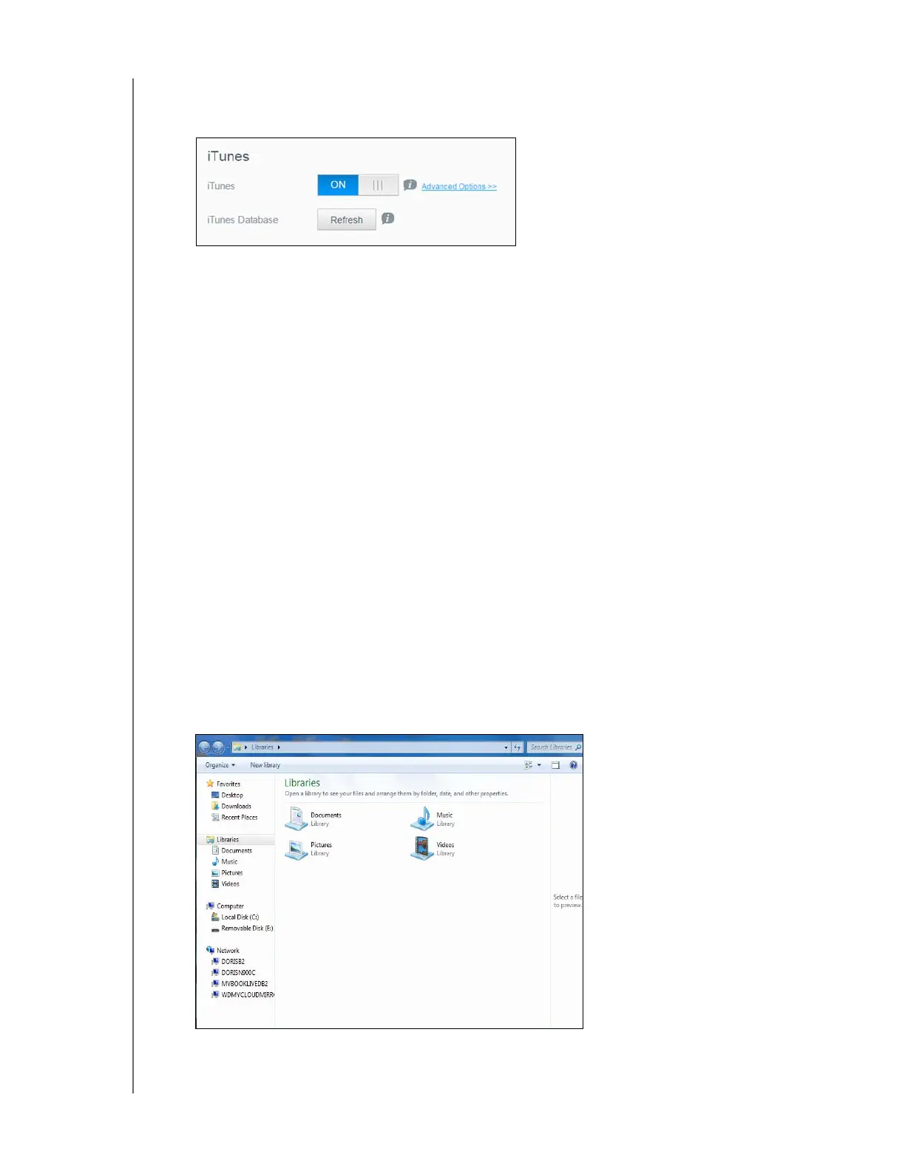This screenshot has height=1171, width=905.
Task: Open Explorer help icon
Action: pyautogui.click(x=573, y=765)
